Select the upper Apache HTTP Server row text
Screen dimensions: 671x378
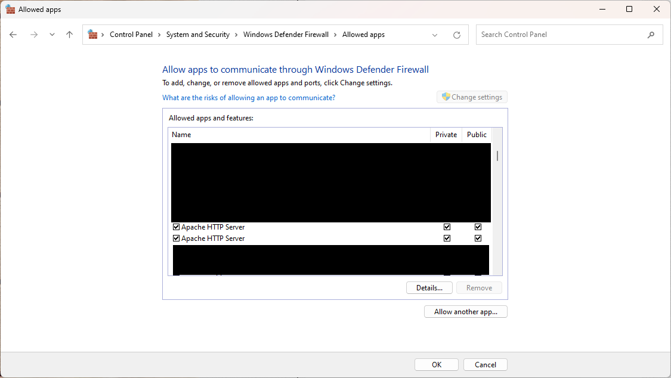point(213,227)
